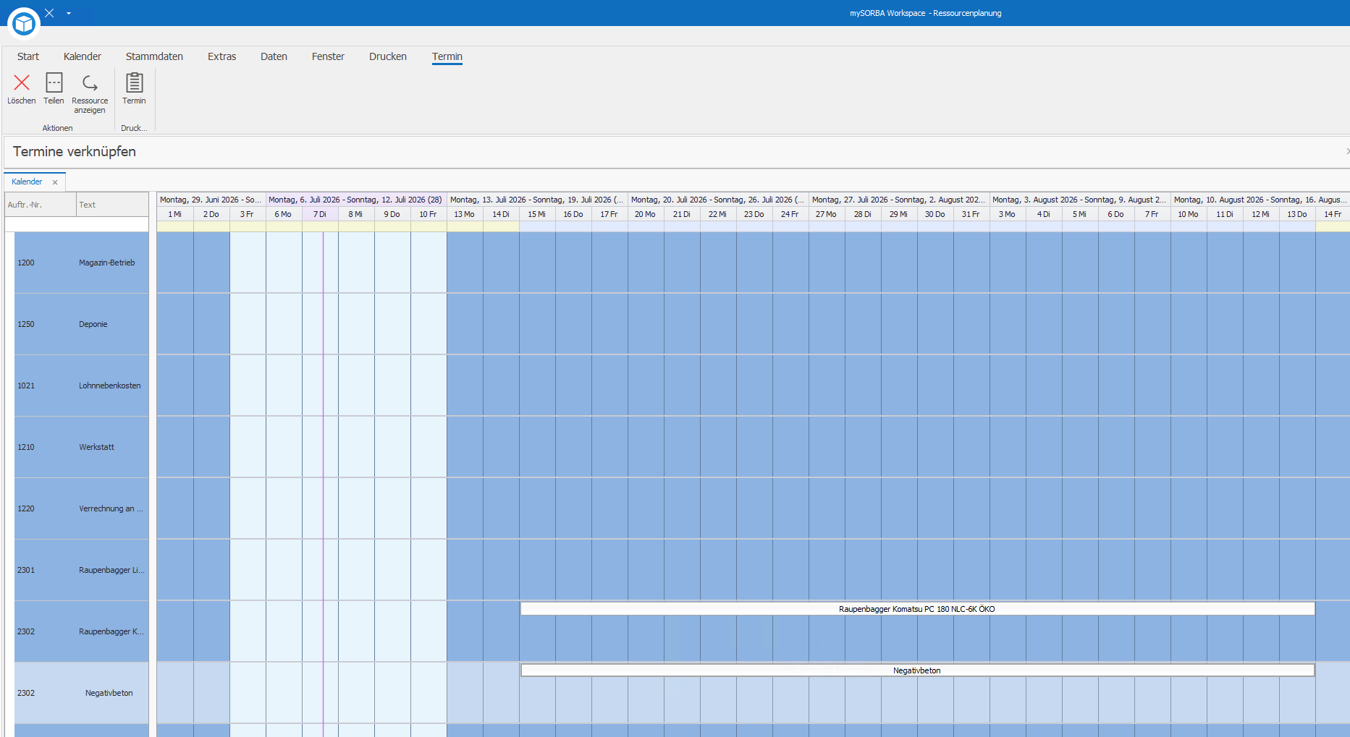Open the Kalender ribbon tab
The height and width of the screenshot is (737, 1350).
[x=83, y=56]
